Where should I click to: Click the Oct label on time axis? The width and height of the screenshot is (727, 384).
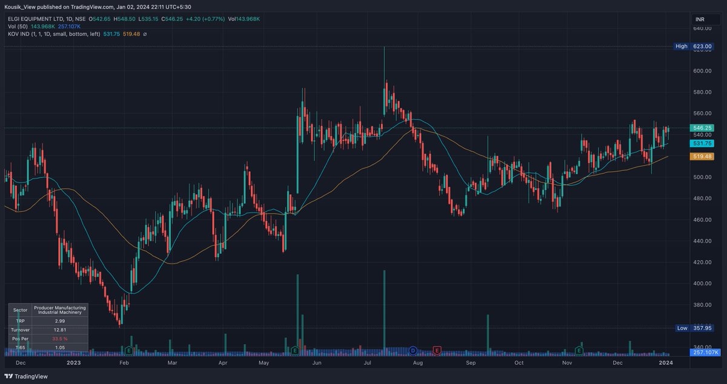519,363
